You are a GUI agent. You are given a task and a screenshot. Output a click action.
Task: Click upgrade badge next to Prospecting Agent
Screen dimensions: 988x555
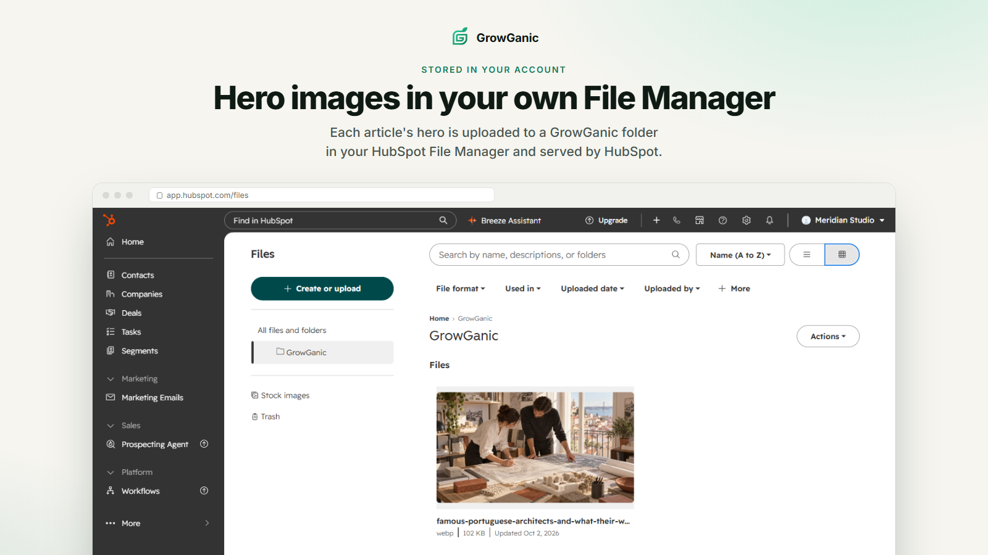click(x=204, y=444)
